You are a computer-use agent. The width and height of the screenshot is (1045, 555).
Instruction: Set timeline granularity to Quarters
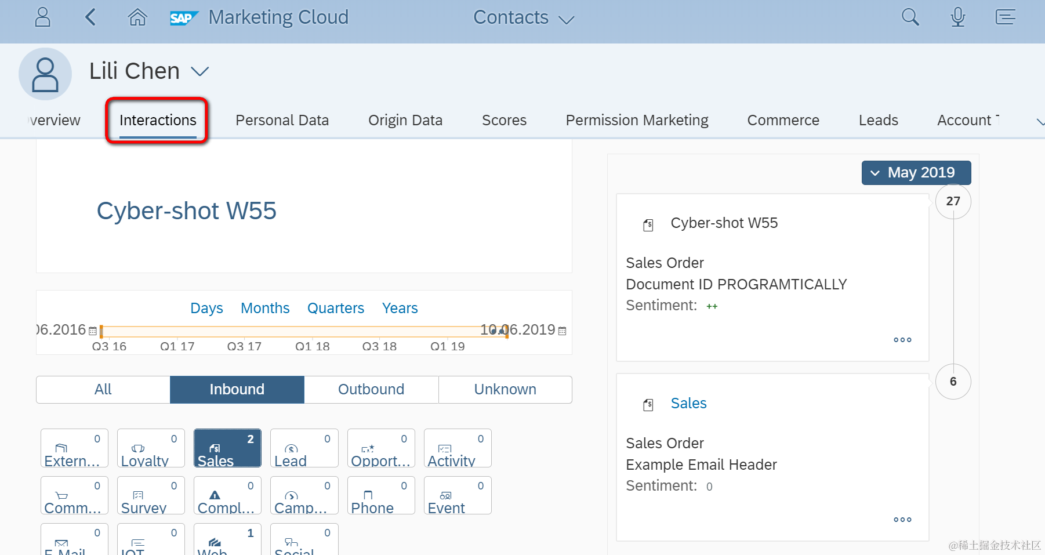[336, 308]
